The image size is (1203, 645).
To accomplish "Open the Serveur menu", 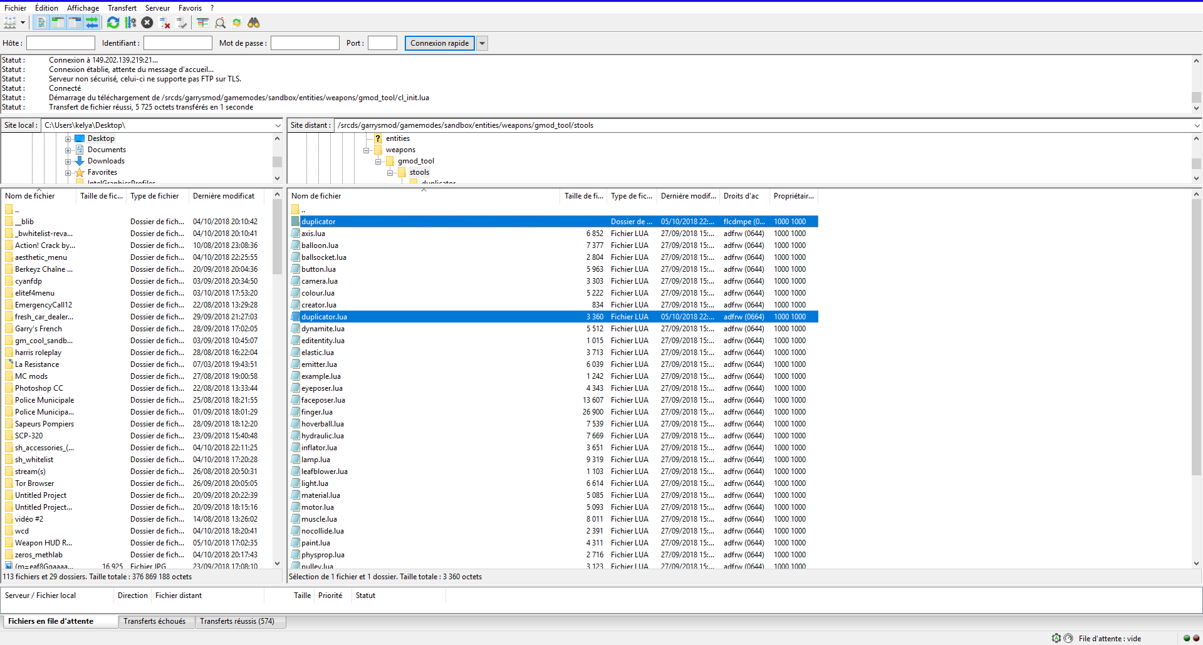I will click(x=157, y=8).
